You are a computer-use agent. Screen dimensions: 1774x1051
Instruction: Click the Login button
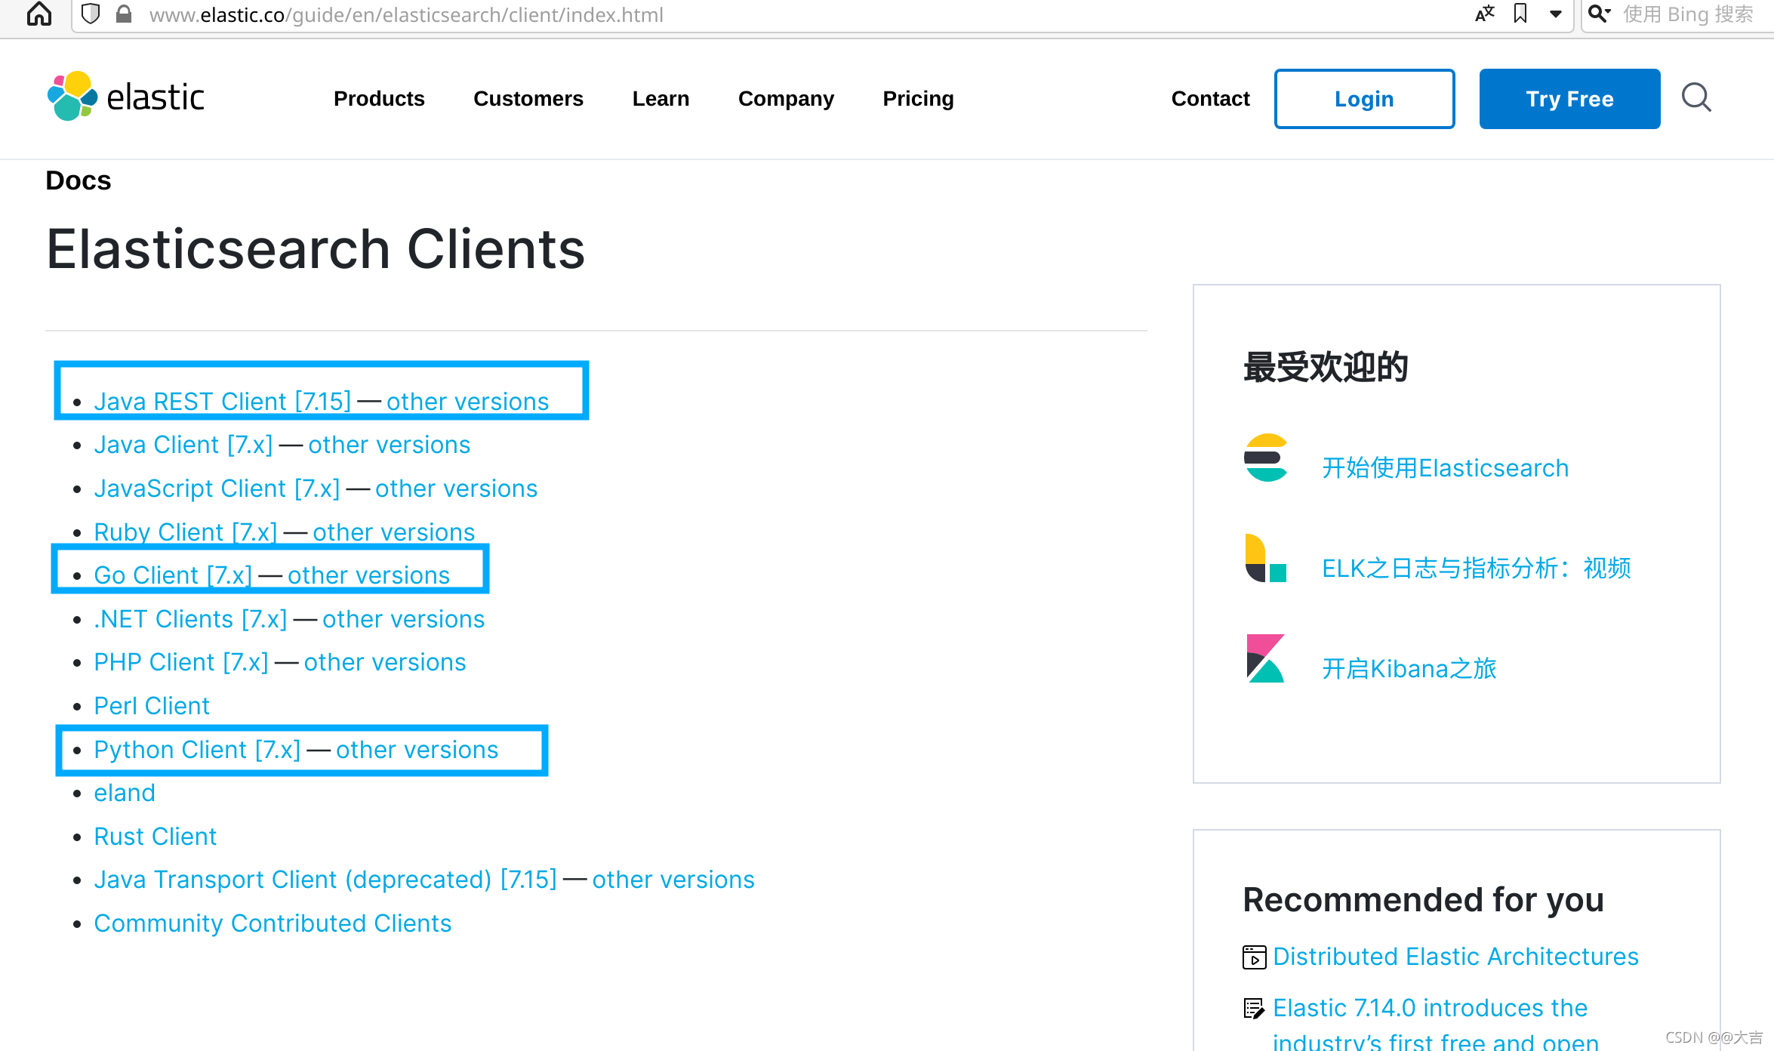click(1364, 99)
